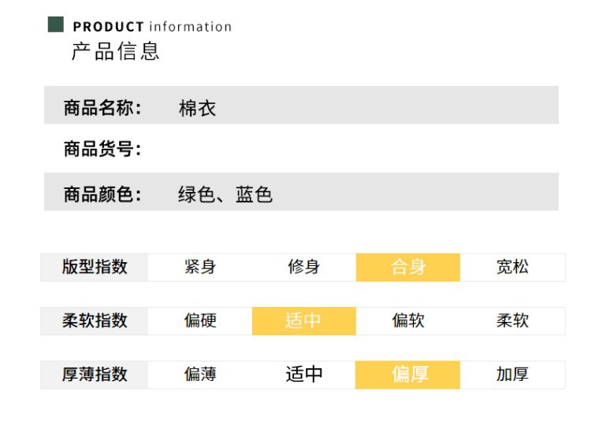
Task: Select 偏软 softness option
Action: 408,321
